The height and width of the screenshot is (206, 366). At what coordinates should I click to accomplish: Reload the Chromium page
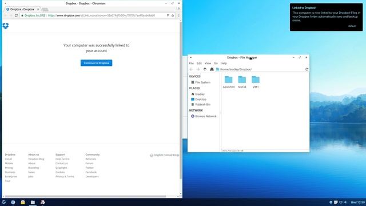tap(16, 15)
